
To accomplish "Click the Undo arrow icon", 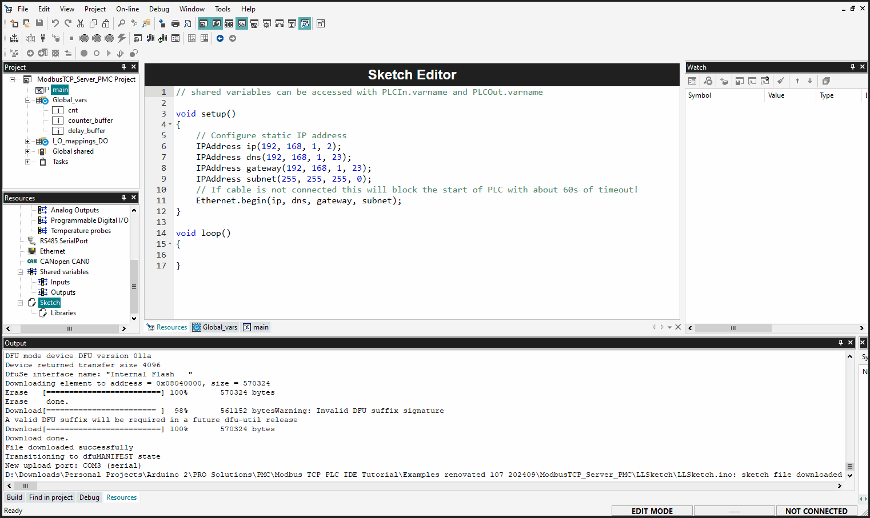I will point(55,23).
